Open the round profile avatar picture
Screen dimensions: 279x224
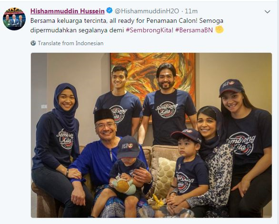point(14,19)
